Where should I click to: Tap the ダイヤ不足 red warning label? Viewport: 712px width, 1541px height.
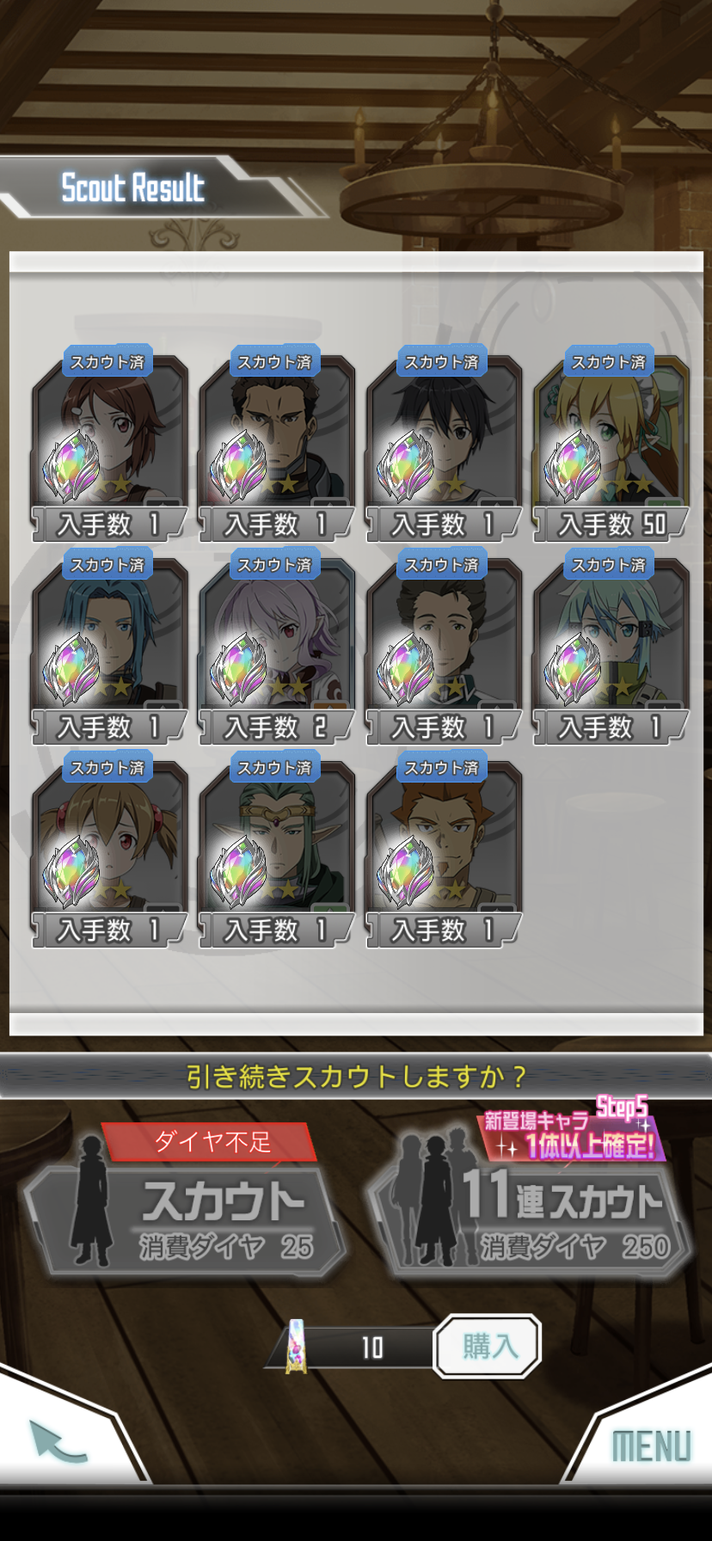pyautogui.click(x=209, y=1142)
